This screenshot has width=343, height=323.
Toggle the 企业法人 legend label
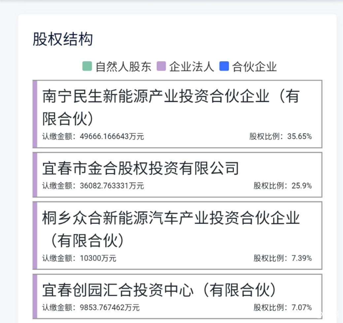192,67
